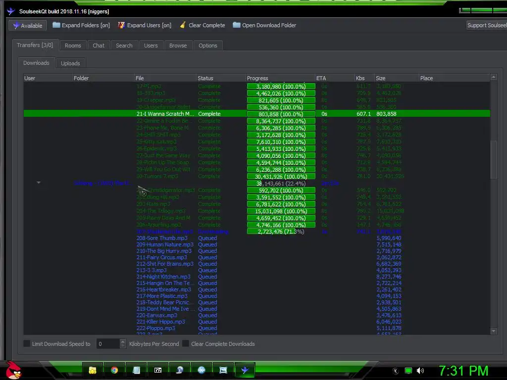The width and height of the screenshot is (507, 380).
Task: Switch to the Transfers [3/0] tab
Action: click(35, 45)
